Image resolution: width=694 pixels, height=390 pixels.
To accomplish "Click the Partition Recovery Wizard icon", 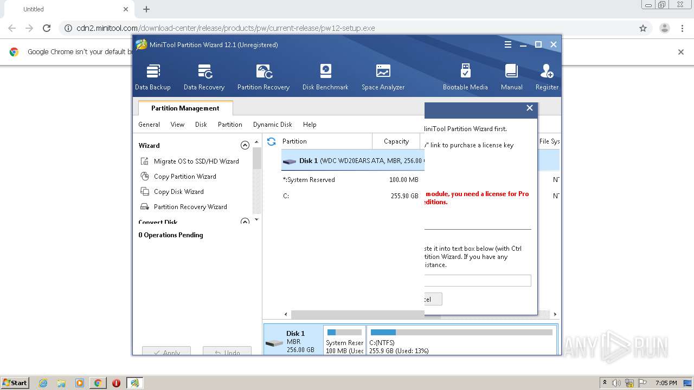I will tap(145, 207).
